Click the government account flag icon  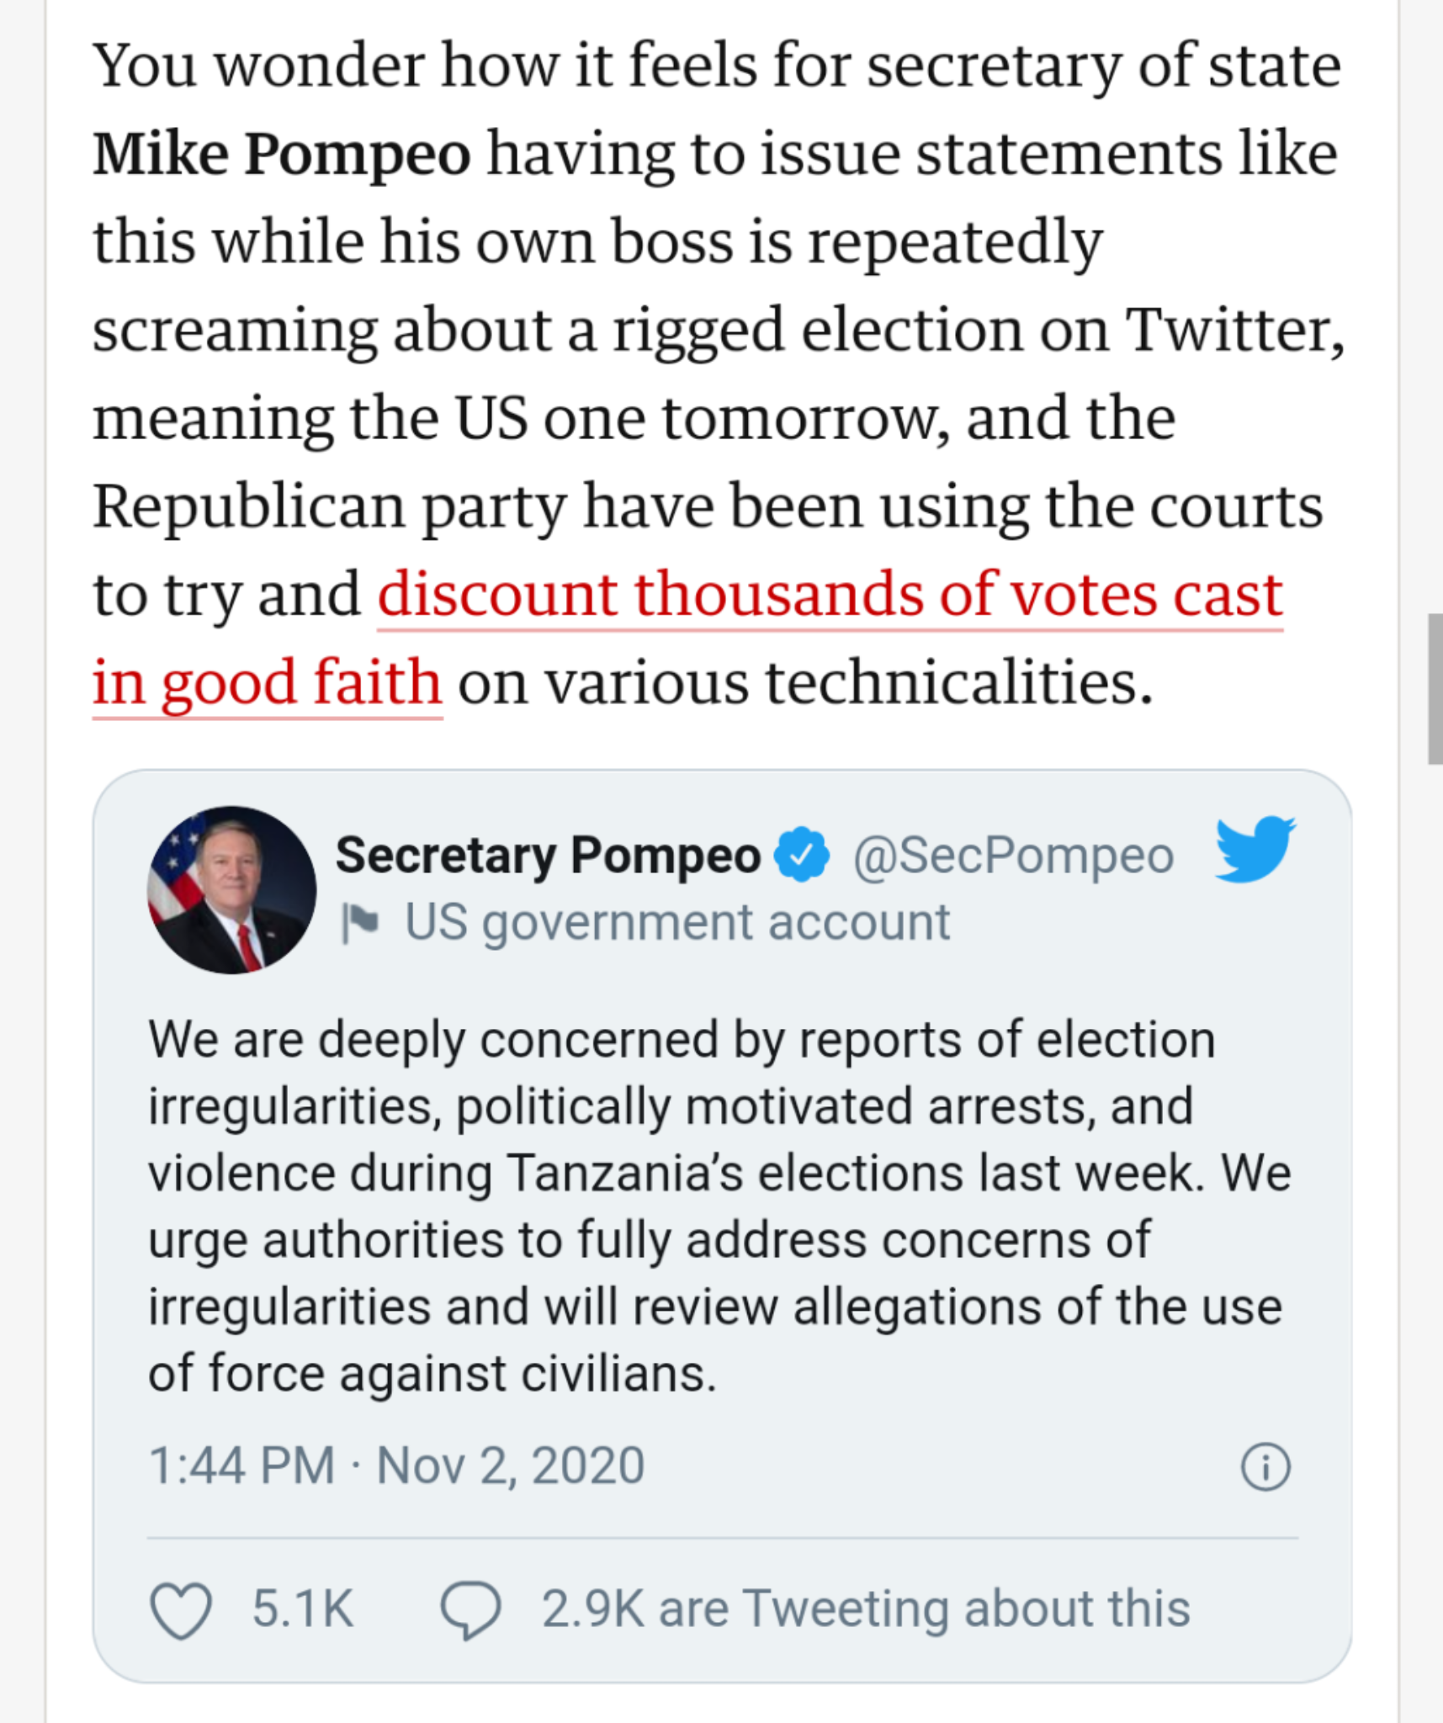pyautogui.click(x=359, y=923)
